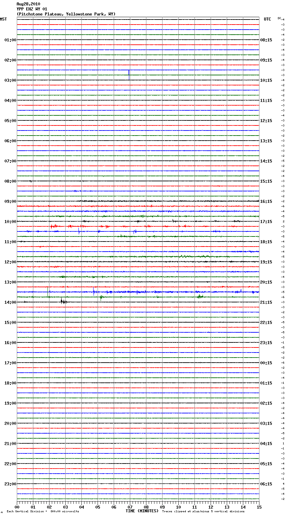This screenshot has width=286, height=516.
Task: Select the 12:00 MST time label
Action: (10, 262)
